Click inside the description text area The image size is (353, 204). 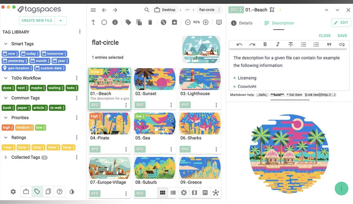289,71
